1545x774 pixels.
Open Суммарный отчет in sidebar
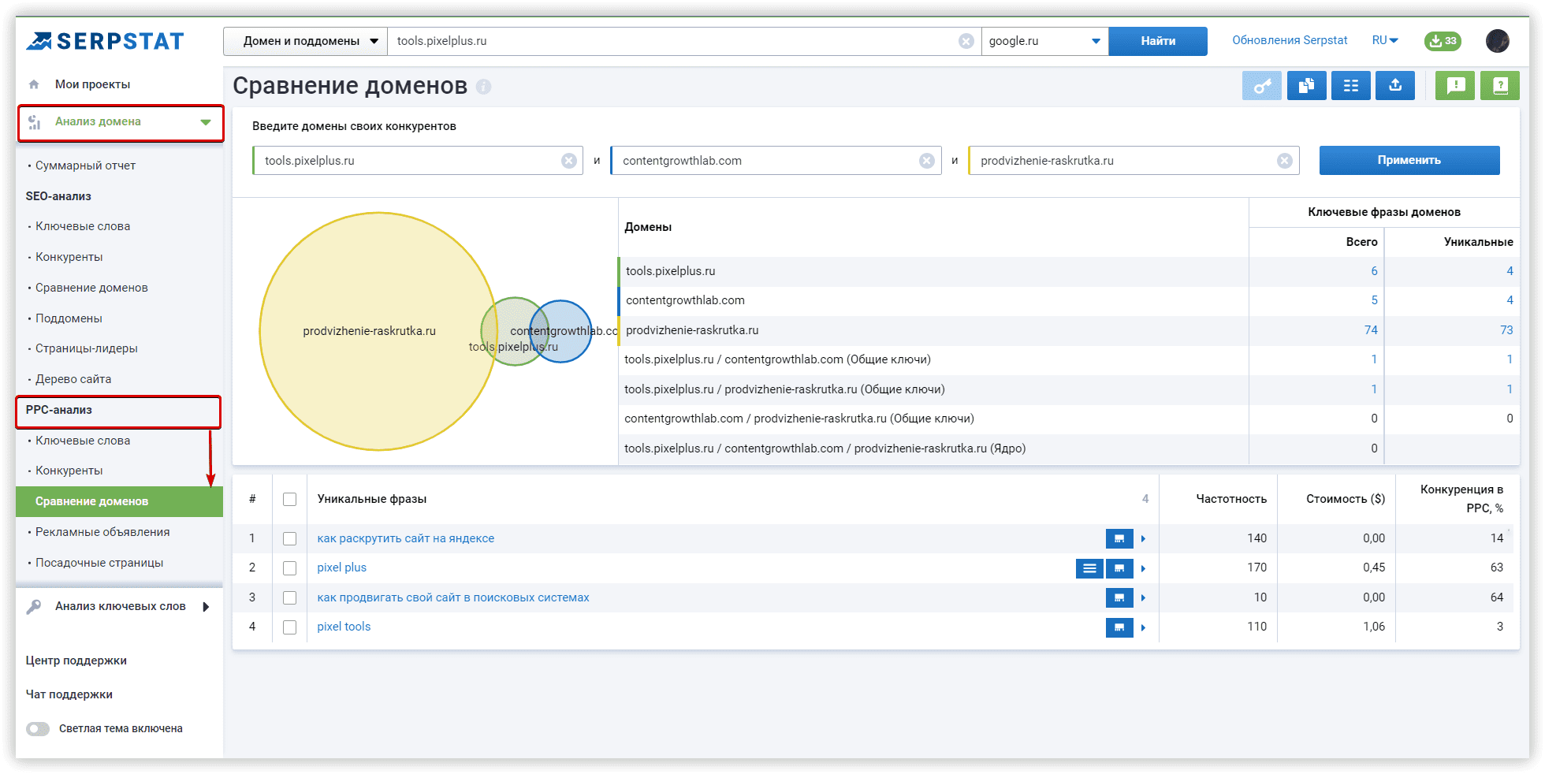click(85, 166)
